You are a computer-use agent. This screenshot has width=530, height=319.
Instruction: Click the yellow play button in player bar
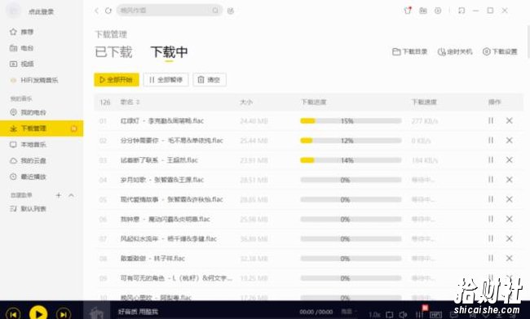tap(38, 313)
